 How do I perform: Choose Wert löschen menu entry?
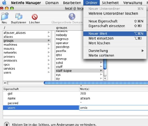[115, 43]
